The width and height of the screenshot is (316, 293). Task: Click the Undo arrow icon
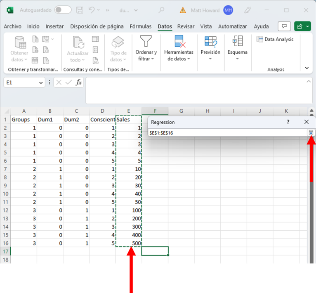[92, 10]
